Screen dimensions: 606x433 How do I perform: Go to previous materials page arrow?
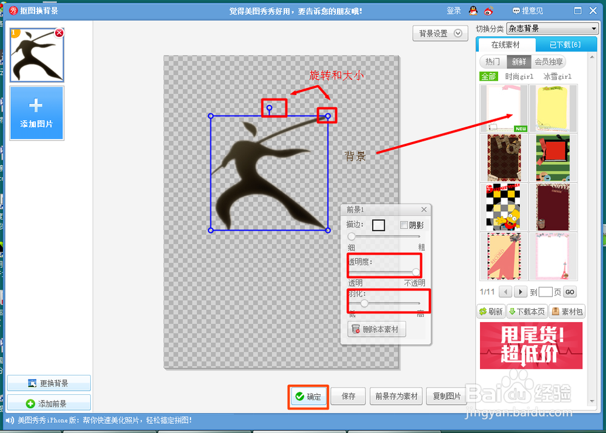505,292
